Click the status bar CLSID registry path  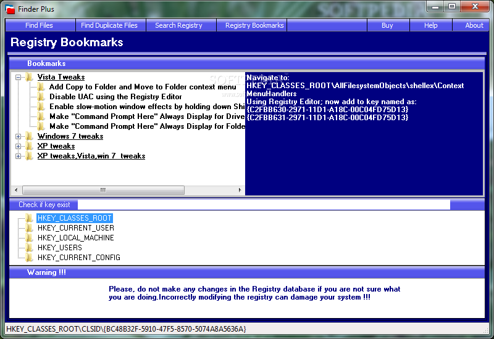coord(126,329)
